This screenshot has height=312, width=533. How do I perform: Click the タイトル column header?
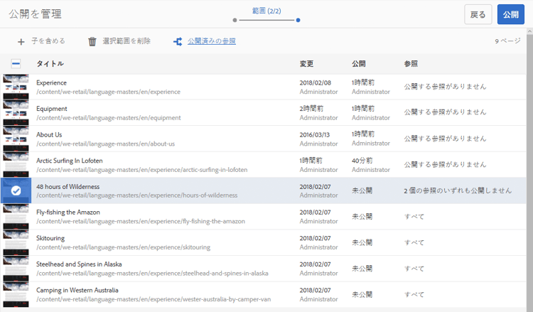[50, 63]
